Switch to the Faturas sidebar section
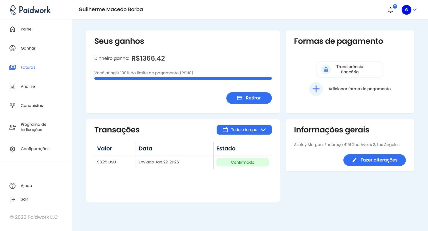Image resolution: width=428 pixels, height=231 pixels. click(28, 67)
